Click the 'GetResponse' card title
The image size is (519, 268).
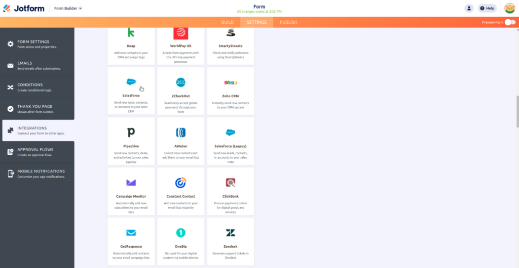click(x=131, y=247)
